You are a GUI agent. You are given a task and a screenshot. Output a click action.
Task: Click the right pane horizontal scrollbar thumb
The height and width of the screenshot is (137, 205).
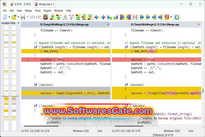129,126
